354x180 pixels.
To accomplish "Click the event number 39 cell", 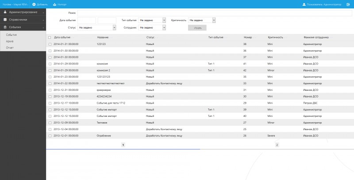I will [245, 109].
